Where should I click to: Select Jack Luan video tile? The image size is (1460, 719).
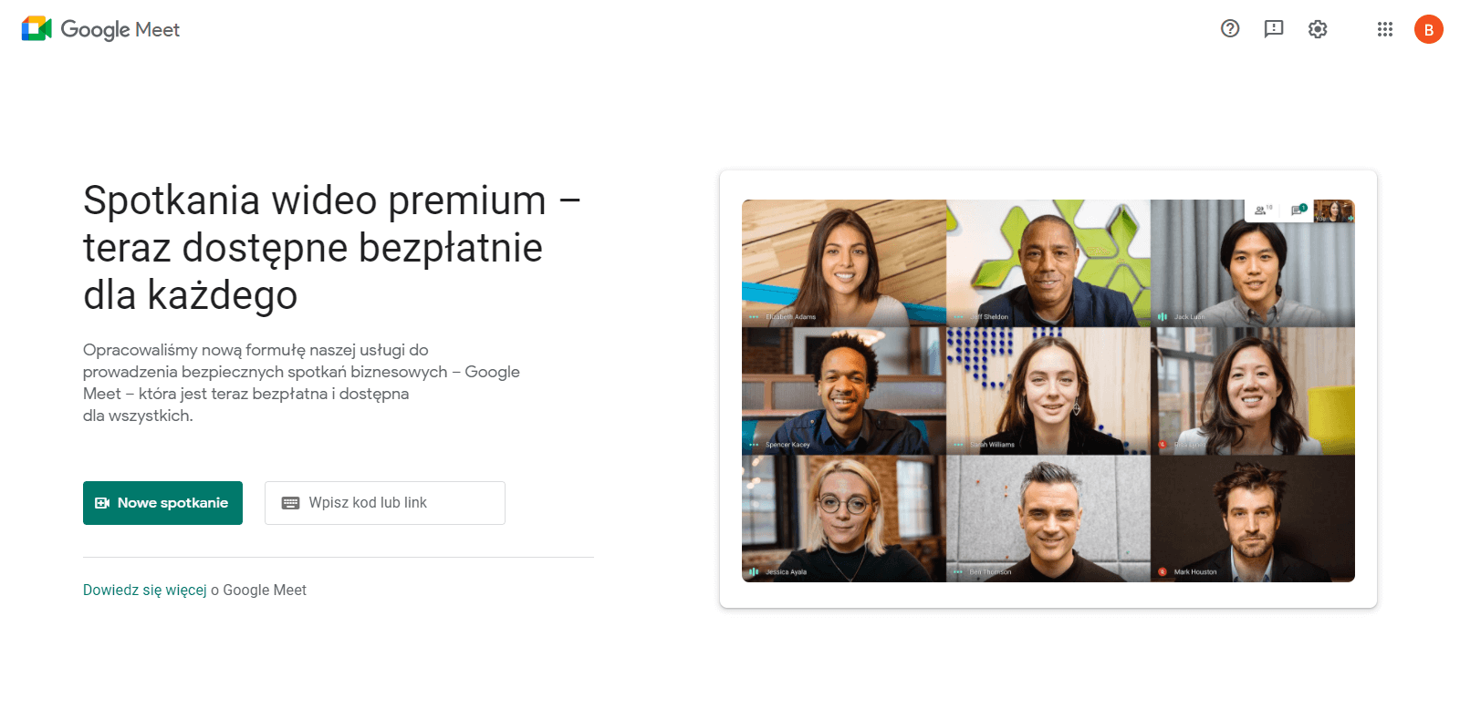pos(1253,263)
